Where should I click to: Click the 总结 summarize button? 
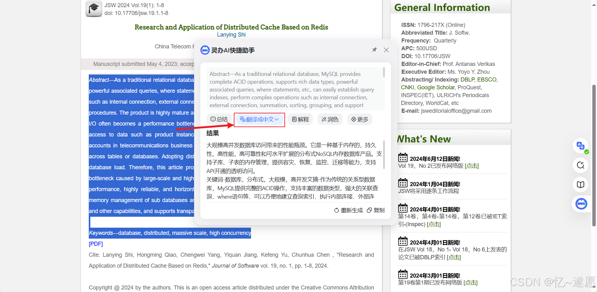point(219,119)
